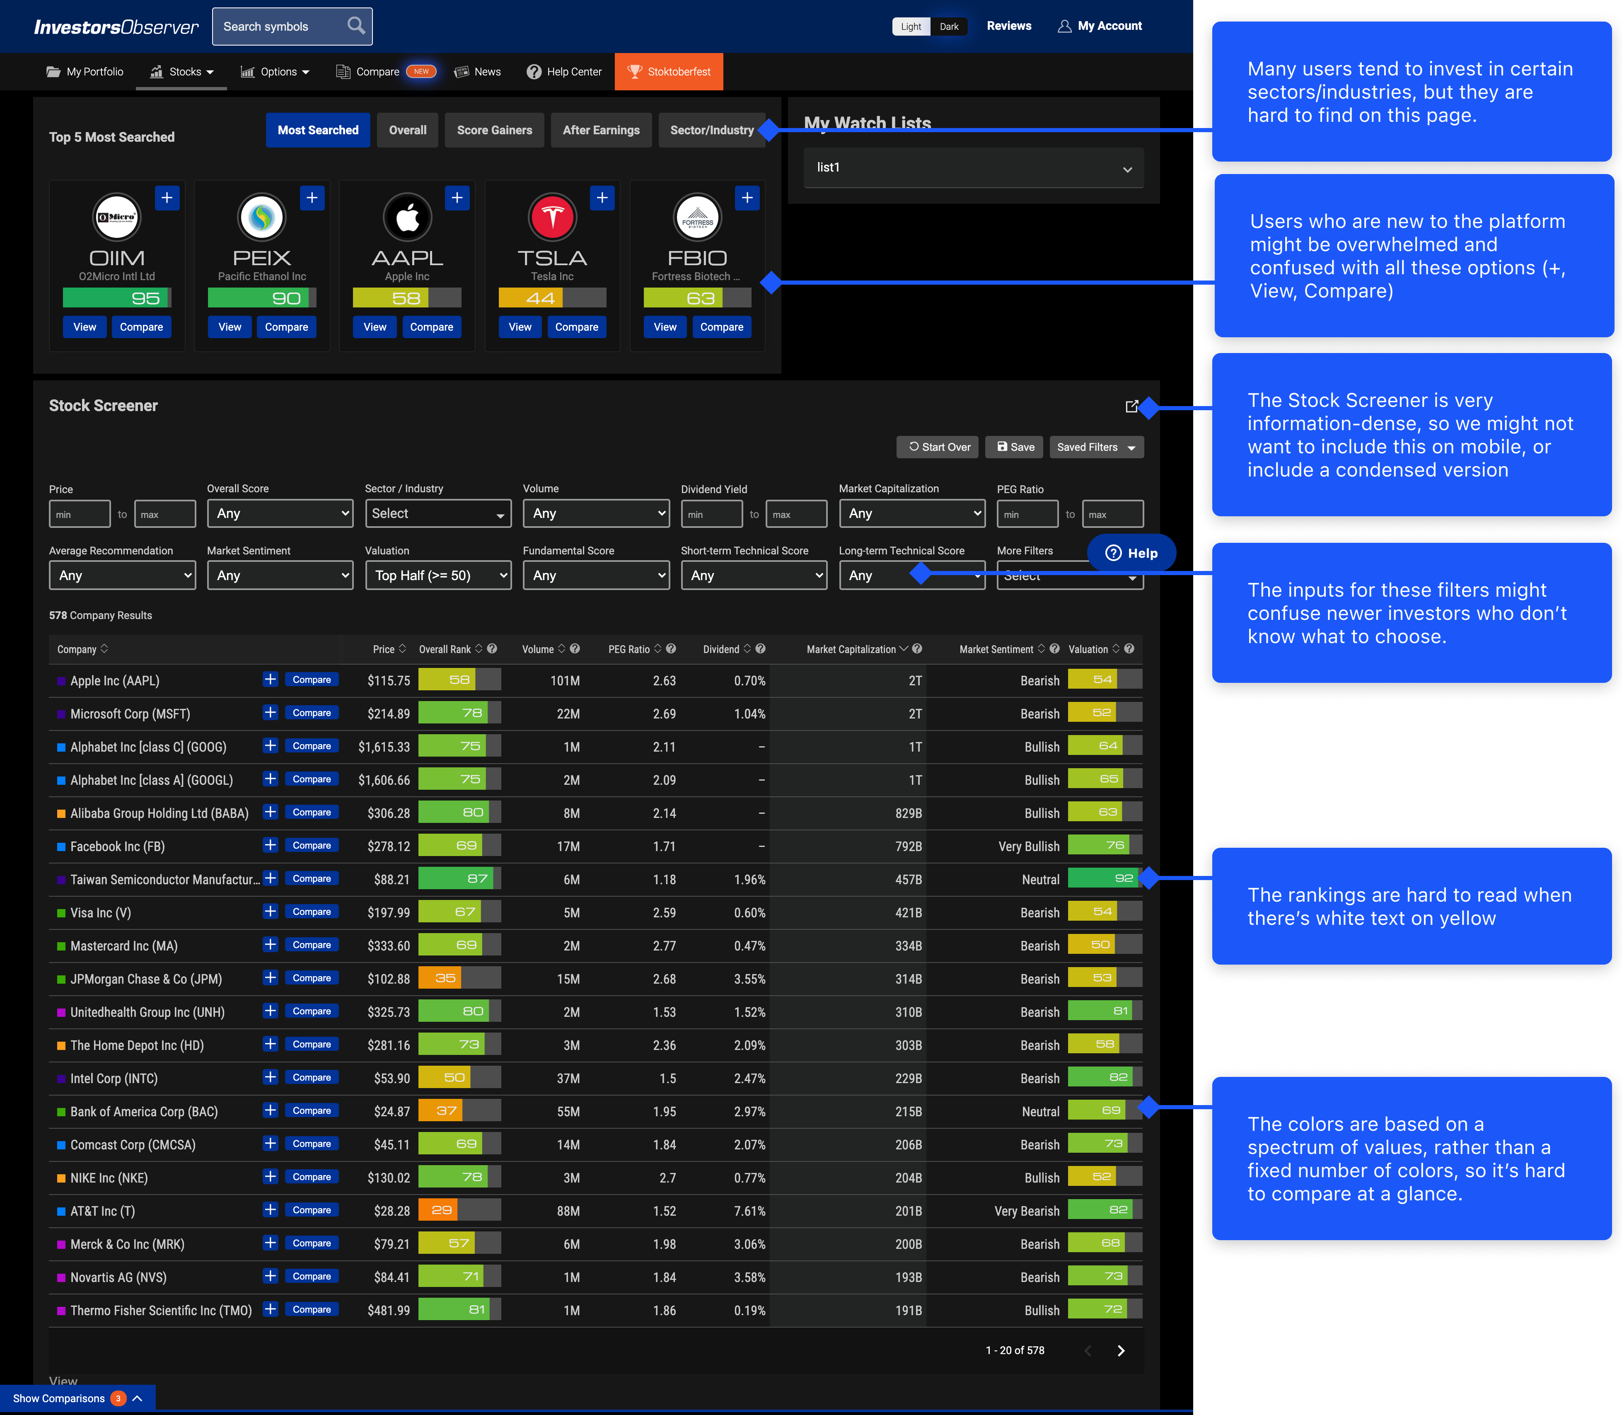Open Valuation Top Half dropdown
Screen dimensions: 1622x1415
coord(438,576)
